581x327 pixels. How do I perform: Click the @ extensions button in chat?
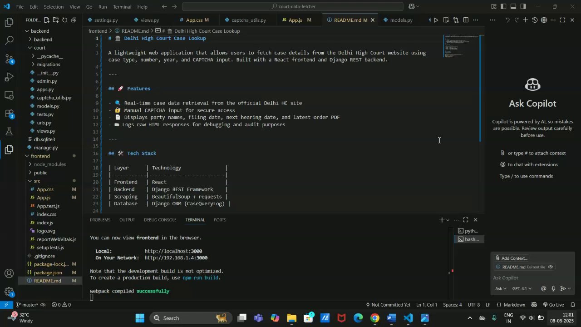(x=544, y=288)
